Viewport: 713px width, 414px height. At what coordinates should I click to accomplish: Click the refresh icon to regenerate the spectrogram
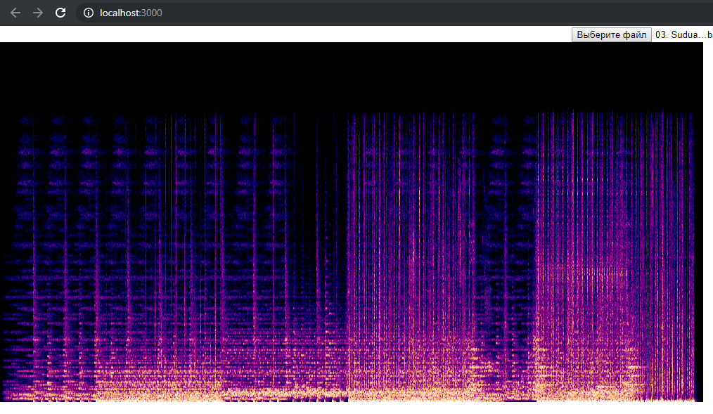click(60, 12)
